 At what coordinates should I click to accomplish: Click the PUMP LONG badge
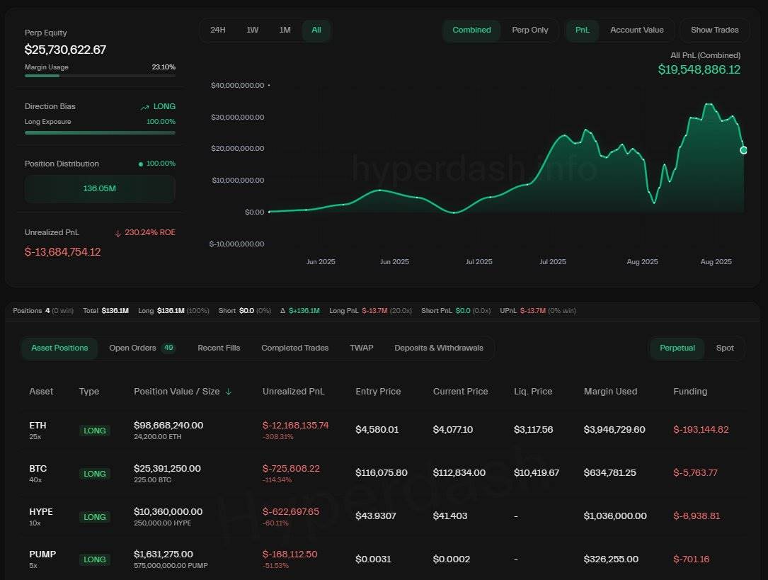coord(95,559)
